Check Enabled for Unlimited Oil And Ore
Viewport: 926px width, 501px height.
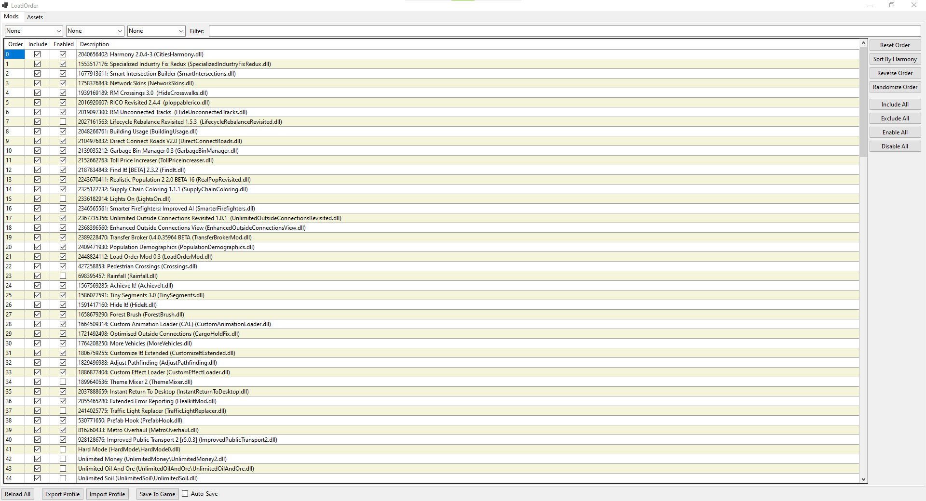(63, 469)
